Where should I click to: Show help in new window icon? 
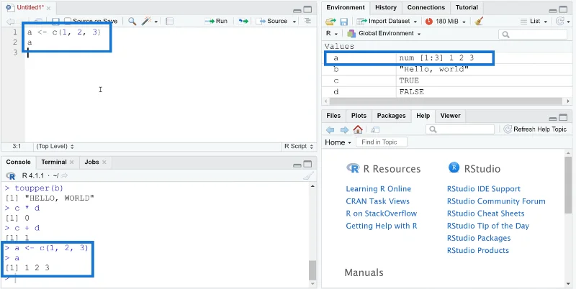[374, 129]
